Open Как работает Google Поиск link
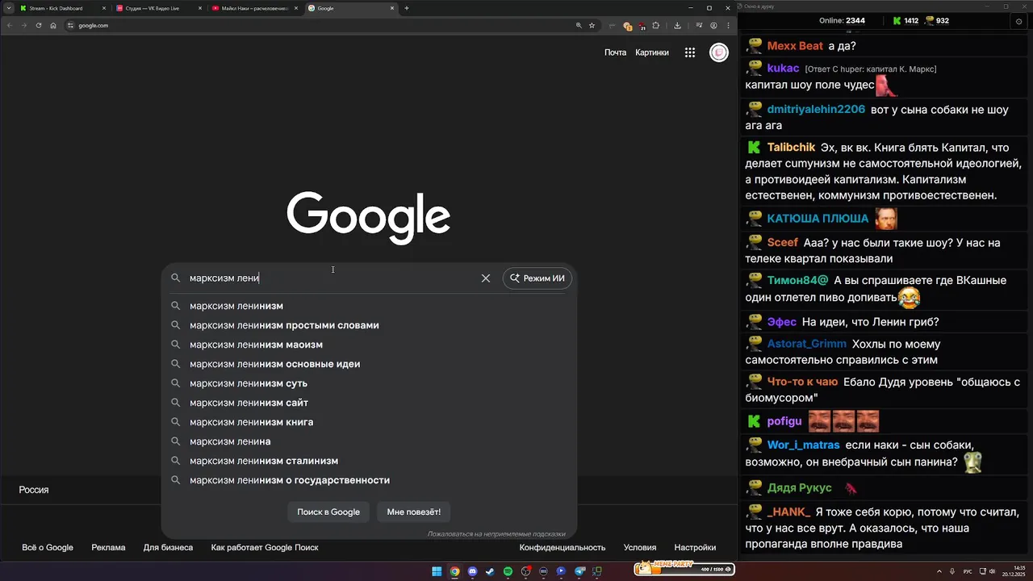 tap(265, 547)
